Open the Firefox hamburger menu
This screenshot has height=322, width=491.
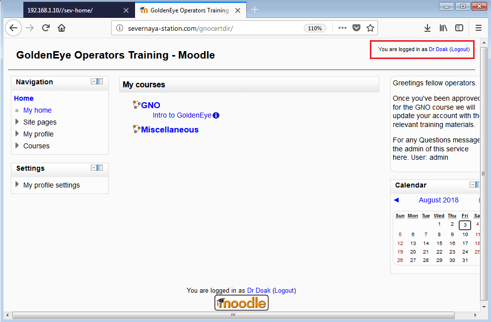[478, 28]
